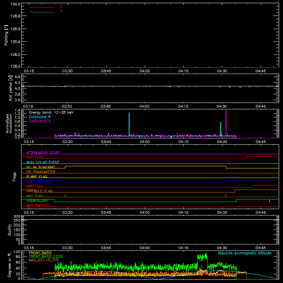Click 03:15 label under the Quality panel
This screenshot has width=283, height=283.
coord(29,248)
